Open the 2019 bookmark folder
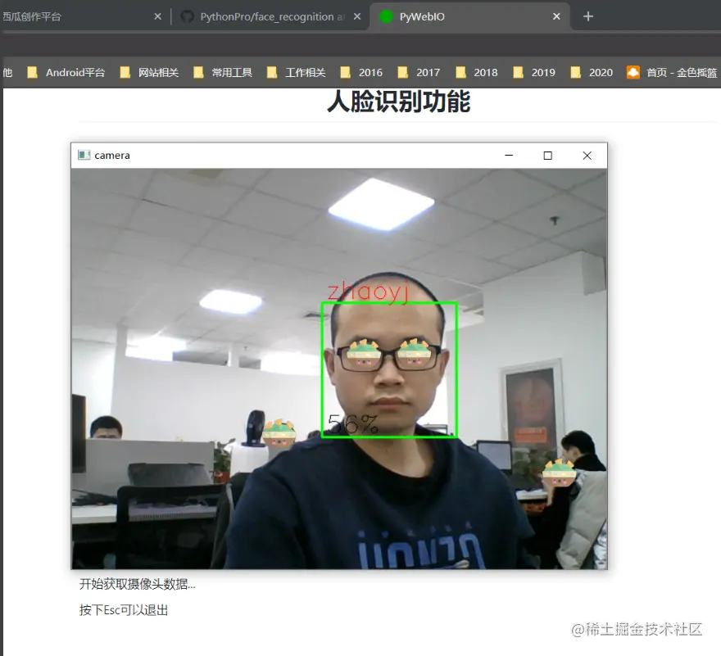The width and height of the screenshot is (721, 656). point(534,73)
